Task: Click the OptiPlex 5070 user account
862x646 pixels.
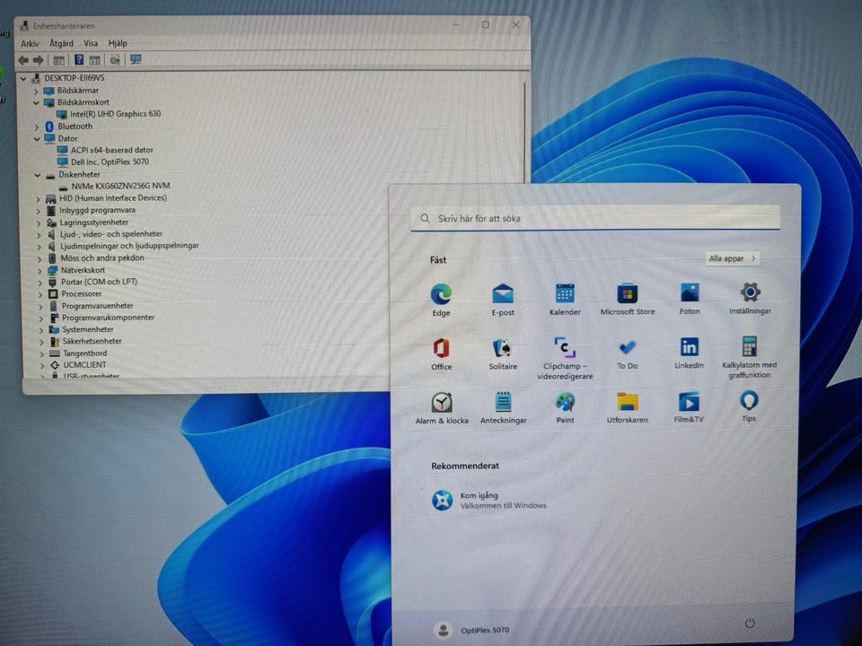Action: click(x=471, y=630)
